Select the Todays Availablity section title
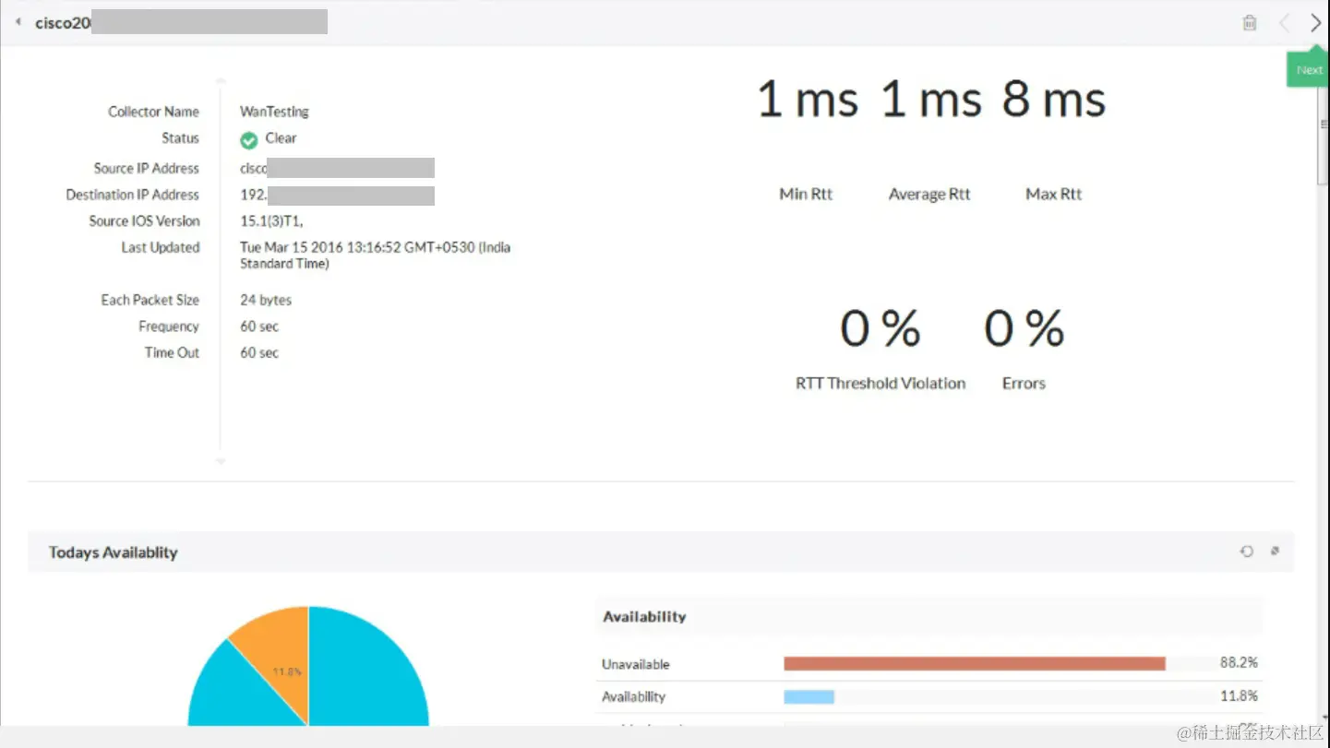Screen dimensions: 1330x748 tap(112, 552)
